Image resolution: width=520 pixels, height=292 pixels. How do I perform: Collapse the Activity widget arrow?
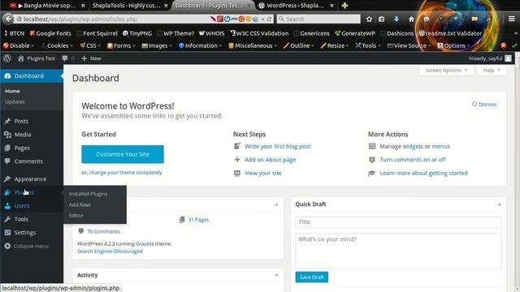(x=276, y=275)
